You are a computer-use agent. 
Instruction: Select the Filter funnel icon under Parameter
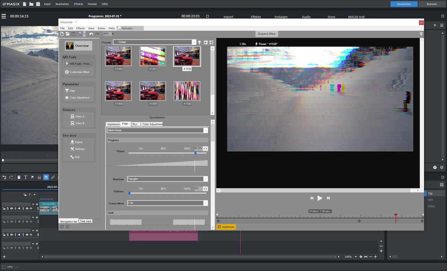(x=67, y=91)
